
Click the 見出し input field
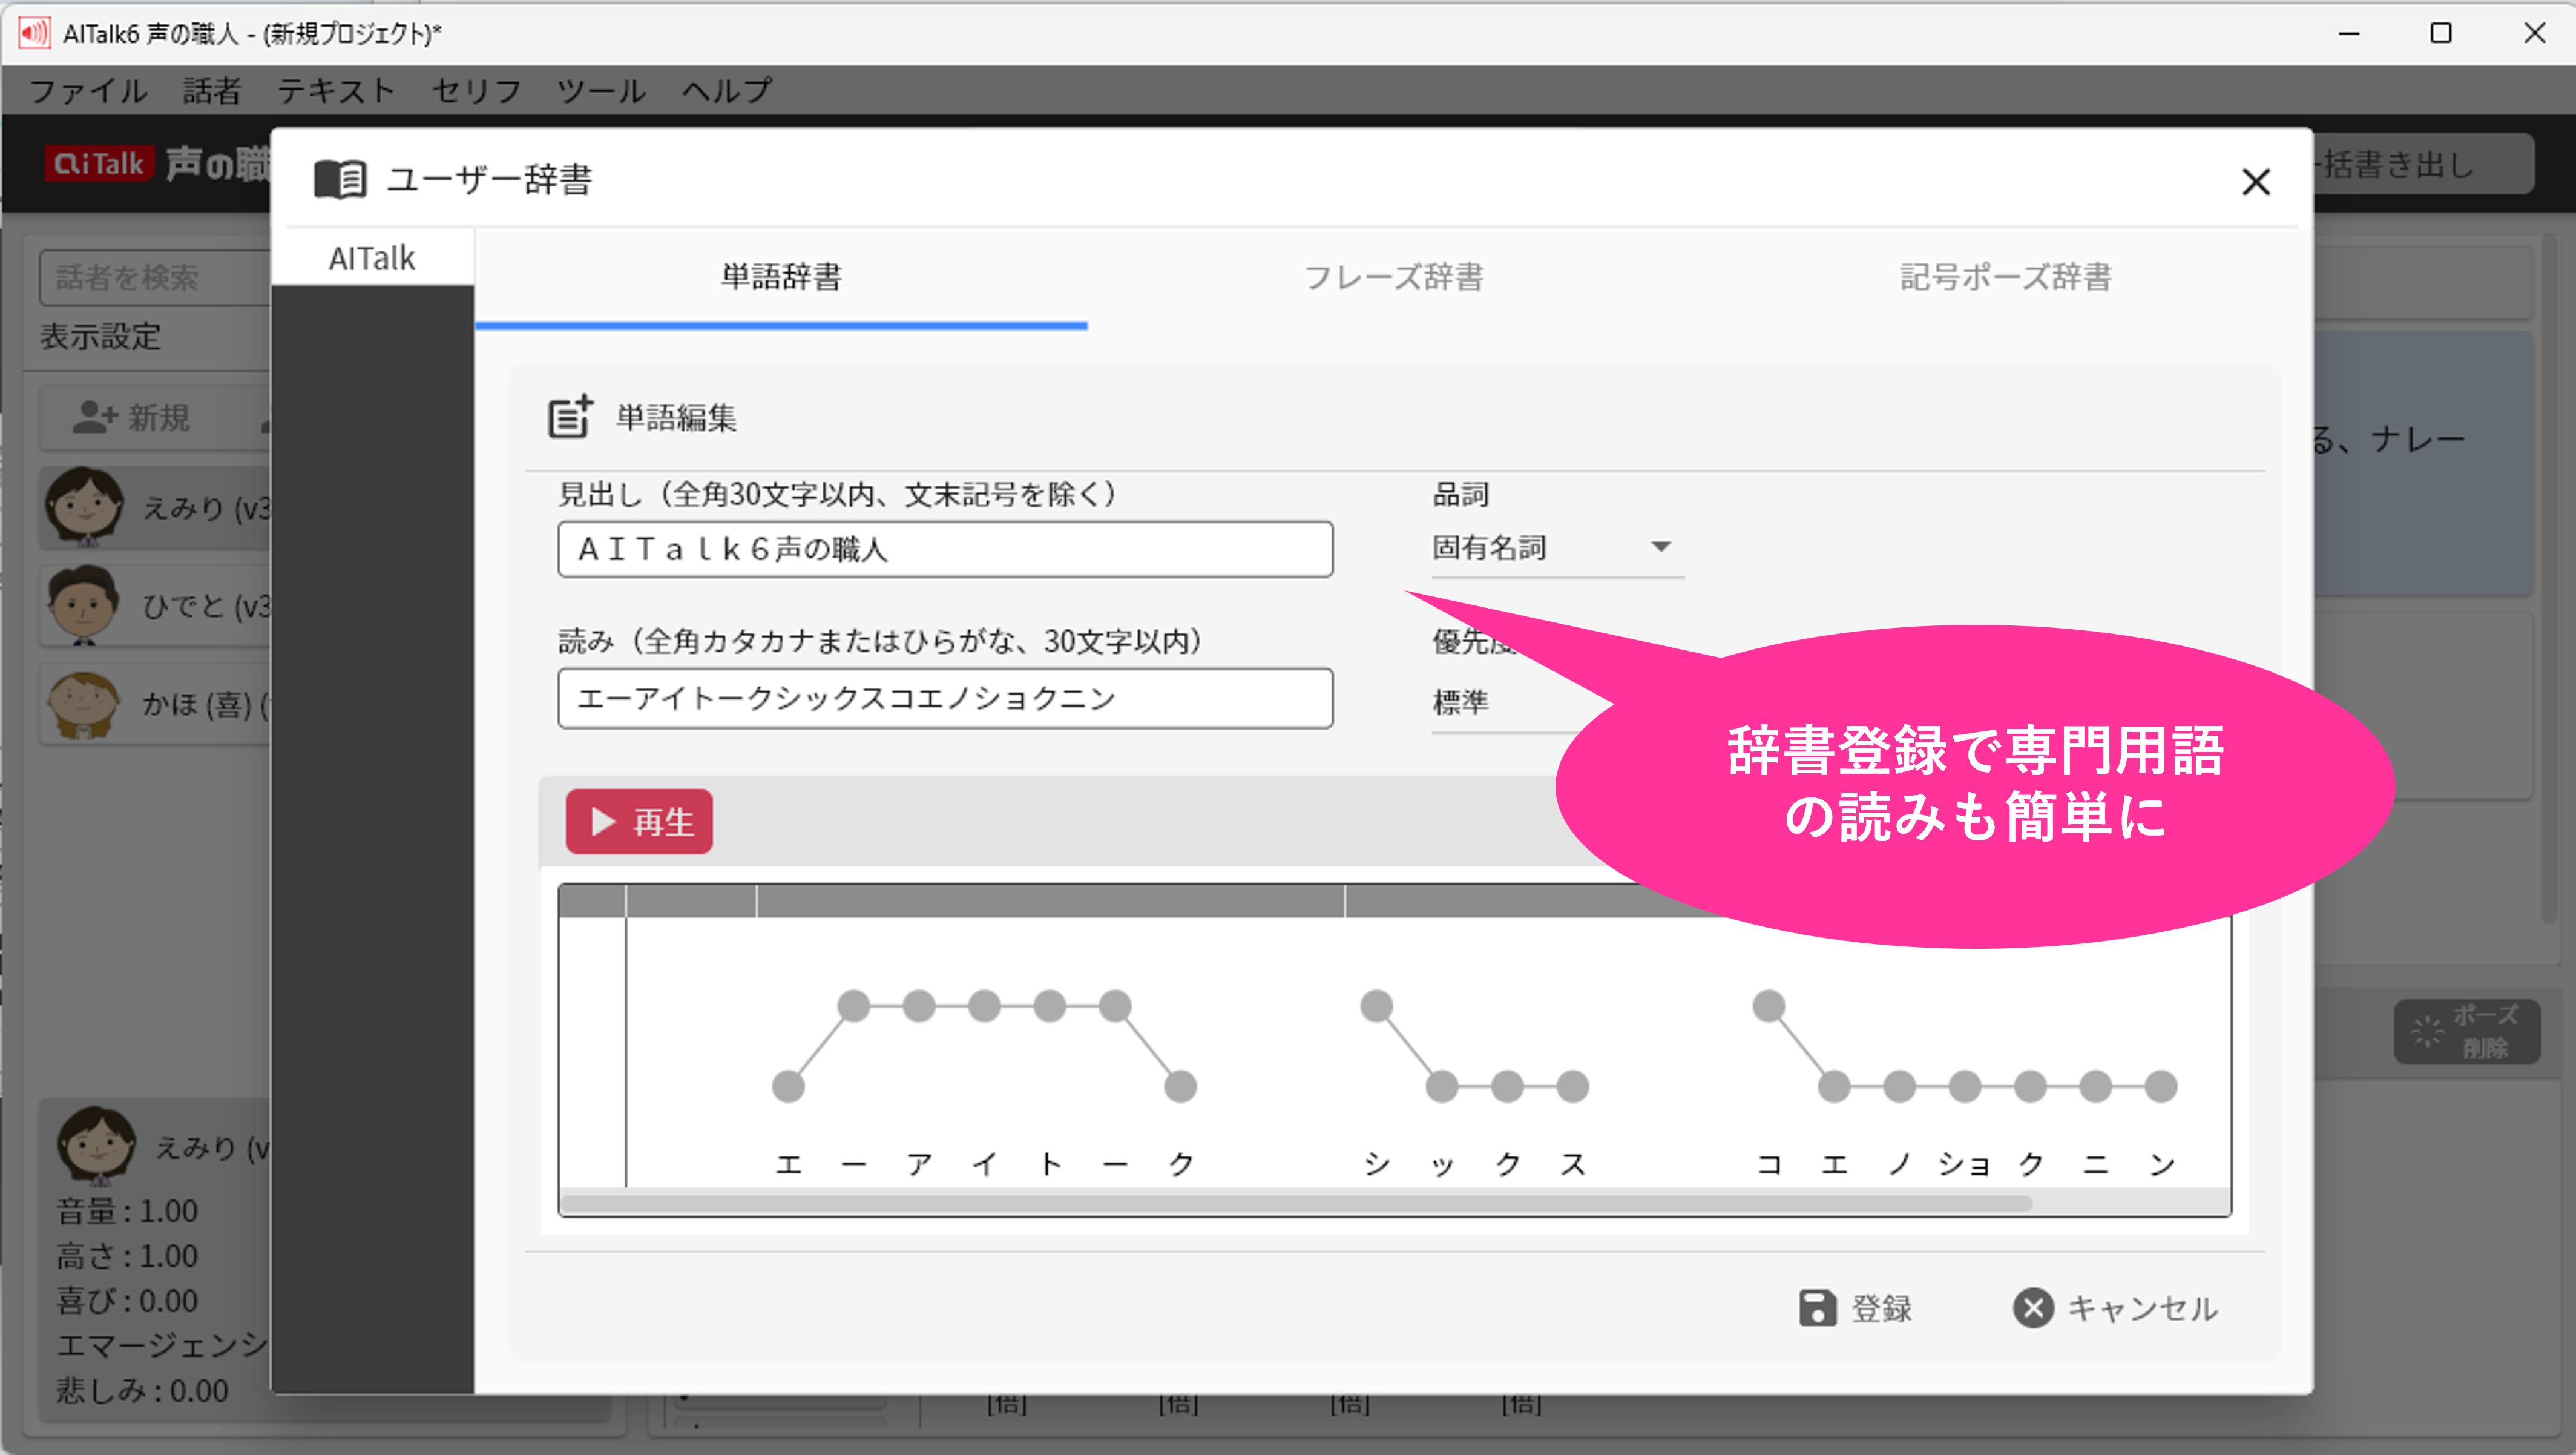coord(945,549)
